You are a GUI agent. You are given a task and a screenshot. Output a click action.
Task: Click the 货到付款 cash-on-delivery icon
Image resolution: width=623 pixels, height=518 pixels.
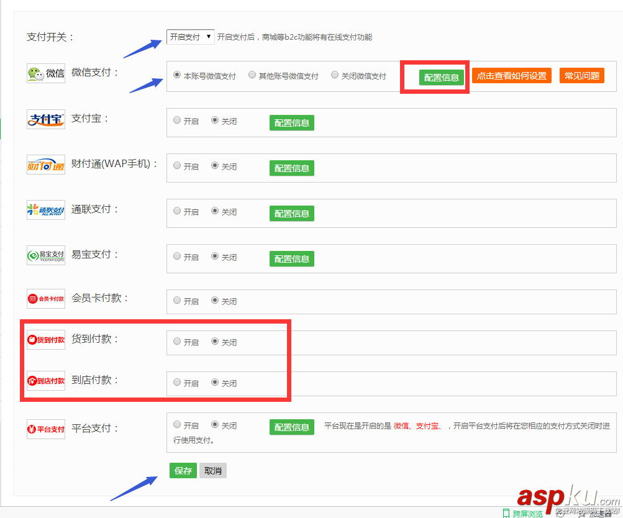coord(45,339)
